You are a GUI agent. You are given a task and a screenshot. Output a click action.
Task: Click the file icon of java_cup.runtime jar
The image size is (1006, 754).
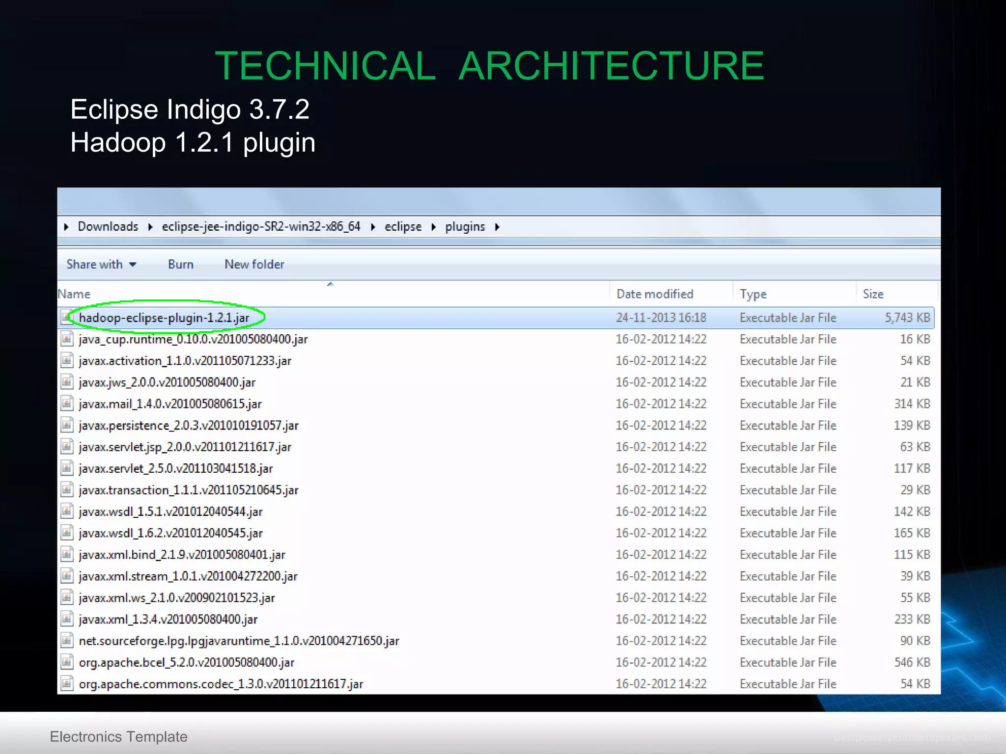point(67,339)
